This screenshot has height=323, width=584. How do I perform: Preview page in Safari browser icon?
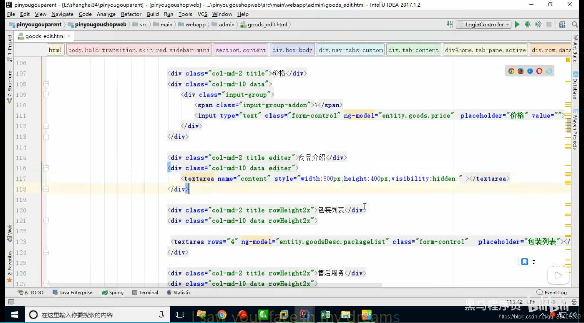point(530,71)
